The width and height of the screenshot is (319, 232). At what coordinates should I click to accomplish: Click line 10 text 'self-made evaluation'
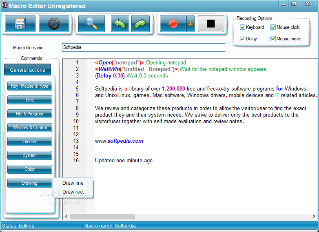[177, 122]
